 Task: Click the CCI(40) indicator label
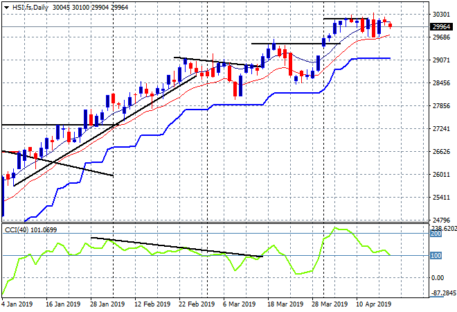pyautogui.click(x=20, y=229)
